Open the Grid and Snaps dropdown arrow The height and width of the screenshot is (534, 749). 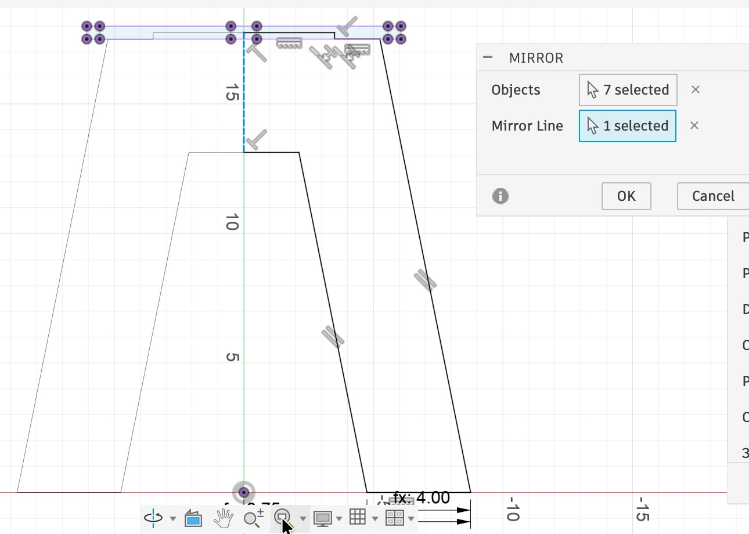pos(375,518)
